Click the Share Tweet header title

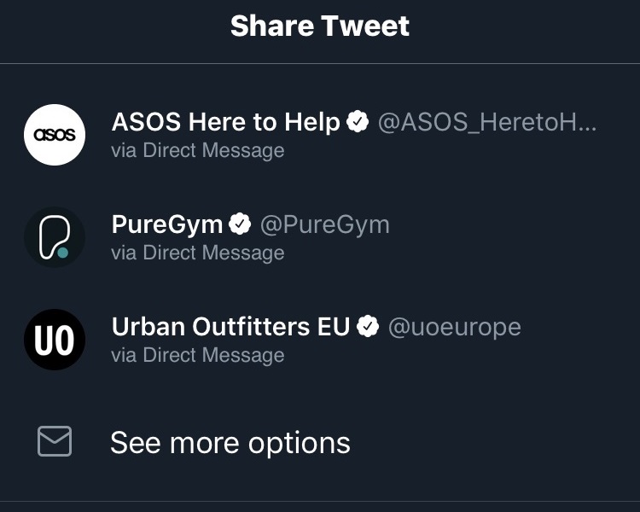320,26
